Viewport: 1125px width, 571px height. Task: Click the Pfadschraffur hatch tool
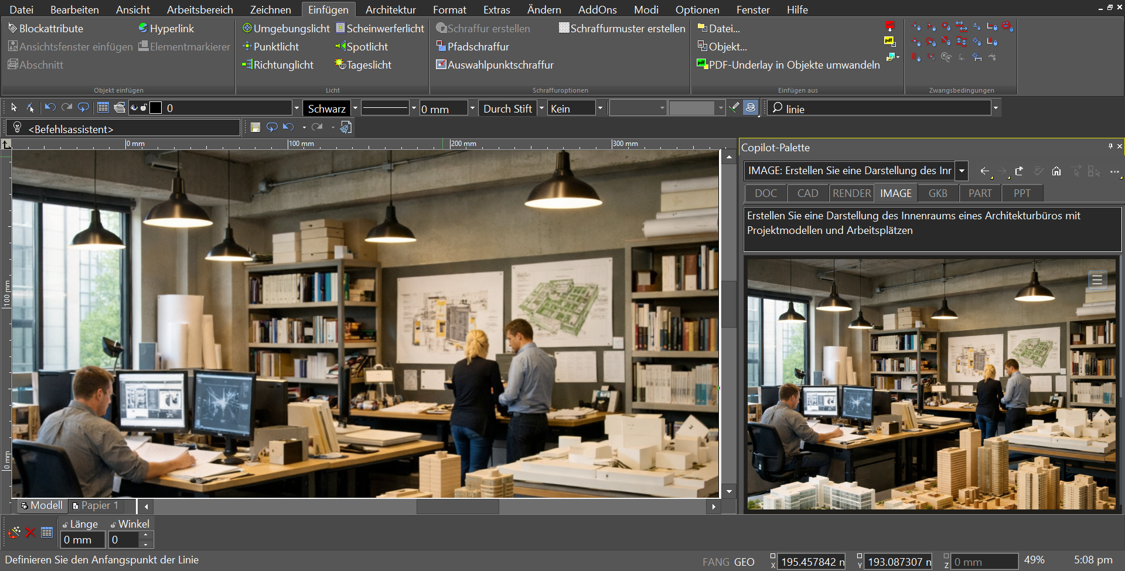pyautogui.click(x=472, y=46)
